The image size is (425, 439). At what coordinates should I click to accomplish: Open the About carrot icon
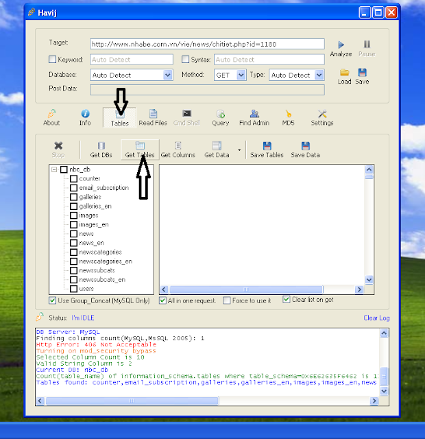[51, 113]
